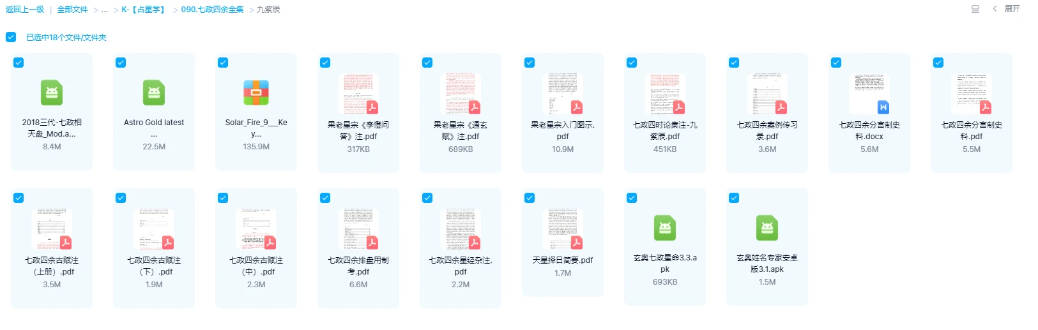Screen dimensions: 1038x330
Task: Open 七政四余分宫制史料.pdf thumbnail
Action: [x=972, y=94]
